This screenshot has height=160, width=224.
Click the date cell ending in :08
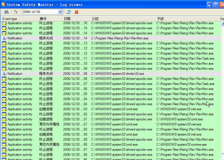[x=75, y=79]
